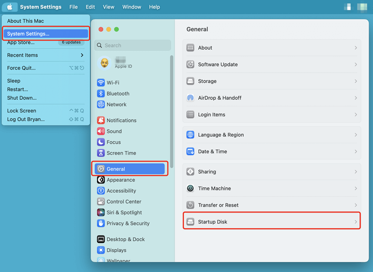
Task: Click the Time Machine clock icon
Action: coord(190,188)
